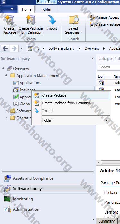The width and height of the screenshot is (120, 224).
Task: Go back with the navigation arrow
Action: pyautogui.click(x=5, y=48)
